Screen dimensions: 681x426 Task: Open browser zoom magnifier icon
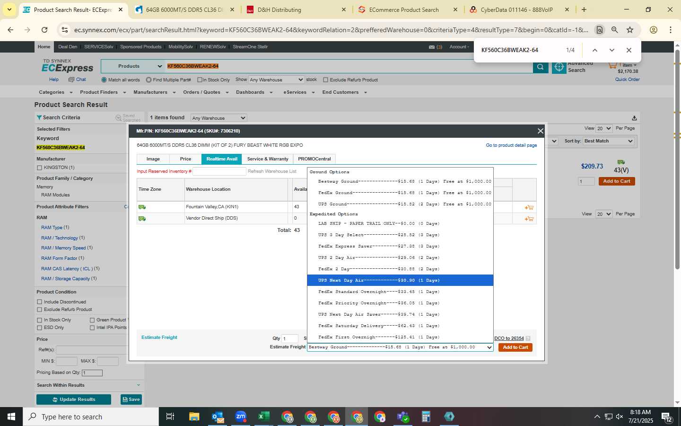point(614,30)
